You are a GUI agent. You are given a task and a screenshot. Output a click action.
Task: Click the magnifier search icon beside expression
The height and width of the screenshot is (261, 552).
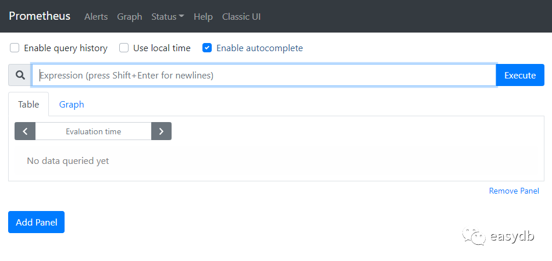pos(20,75)
